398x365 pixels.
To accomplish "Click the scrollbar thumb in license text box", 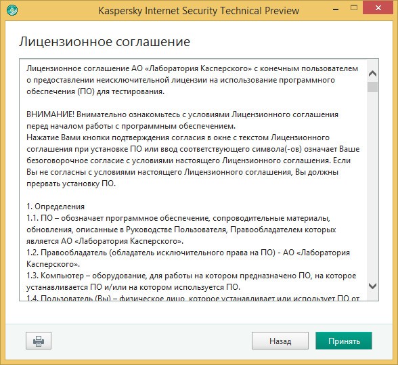I will (x=372, y=87).
